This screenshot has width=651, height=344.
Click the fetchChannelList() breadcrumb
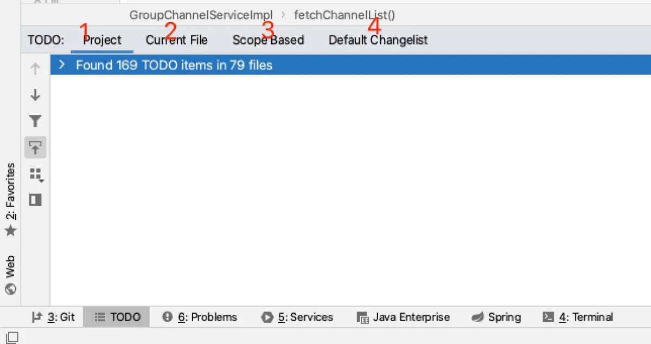[x=344, y=15]
